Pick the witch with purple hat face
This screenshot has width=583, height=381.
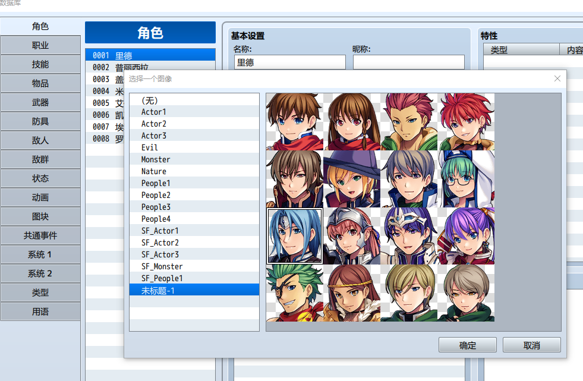[352, 179]
